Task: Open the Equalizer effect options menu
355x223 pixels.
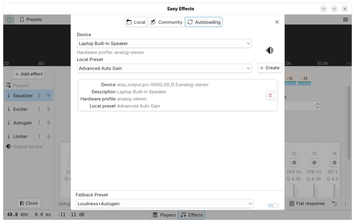Action: tap(39, 95)
